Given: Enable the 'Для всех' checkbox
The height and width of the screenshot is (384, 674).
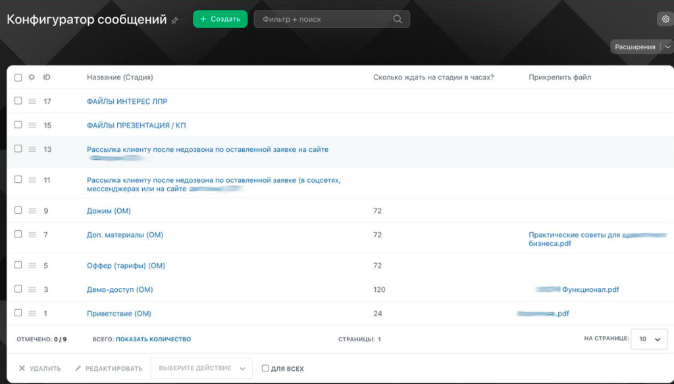Looking at the screenshot, I should (x=265, y=369).
